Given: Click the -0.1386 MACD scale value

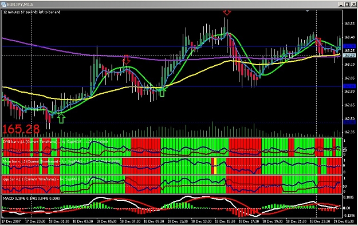Looking at the screenshot, I should [349, 216].
